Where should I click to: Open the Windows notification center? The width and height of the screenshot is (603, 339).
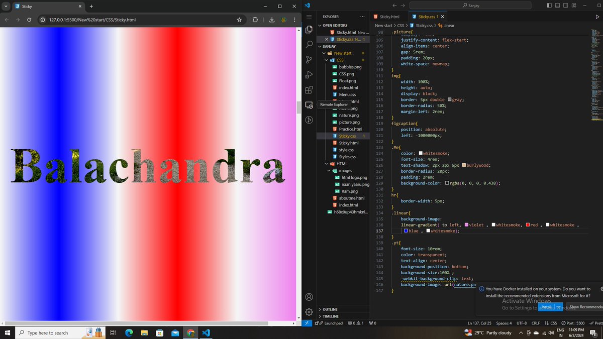tap(593, 332)
